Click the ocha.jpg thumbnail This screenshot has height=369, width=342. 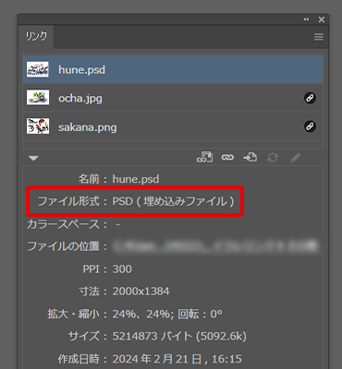click(x=38, y=98)
